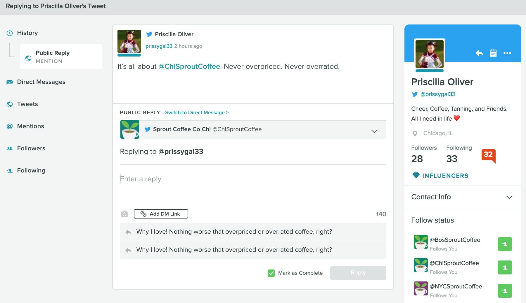Screen dimensions: 526x303
Task: Click the History clock icon in sidebar
Action: click(9, 33)
